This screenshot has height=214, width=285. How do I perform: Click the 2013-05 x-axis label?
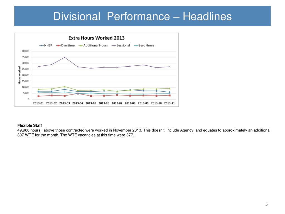pos(91,103)
